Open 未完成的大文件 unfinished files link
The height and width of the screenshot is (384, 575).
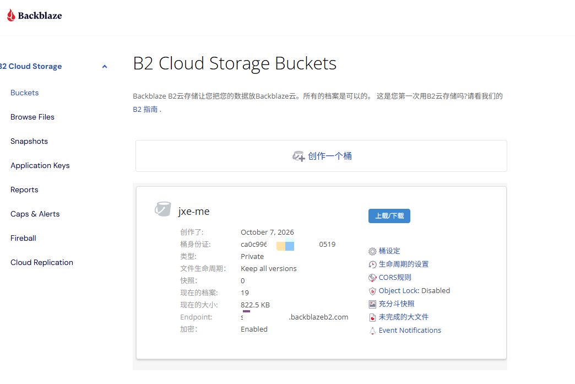[x=403, y=317]
